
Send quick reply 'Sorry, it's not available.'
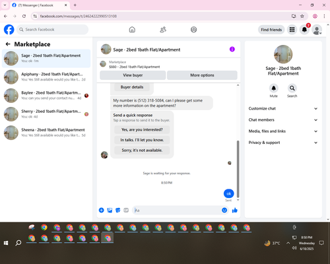coord(142,150)
